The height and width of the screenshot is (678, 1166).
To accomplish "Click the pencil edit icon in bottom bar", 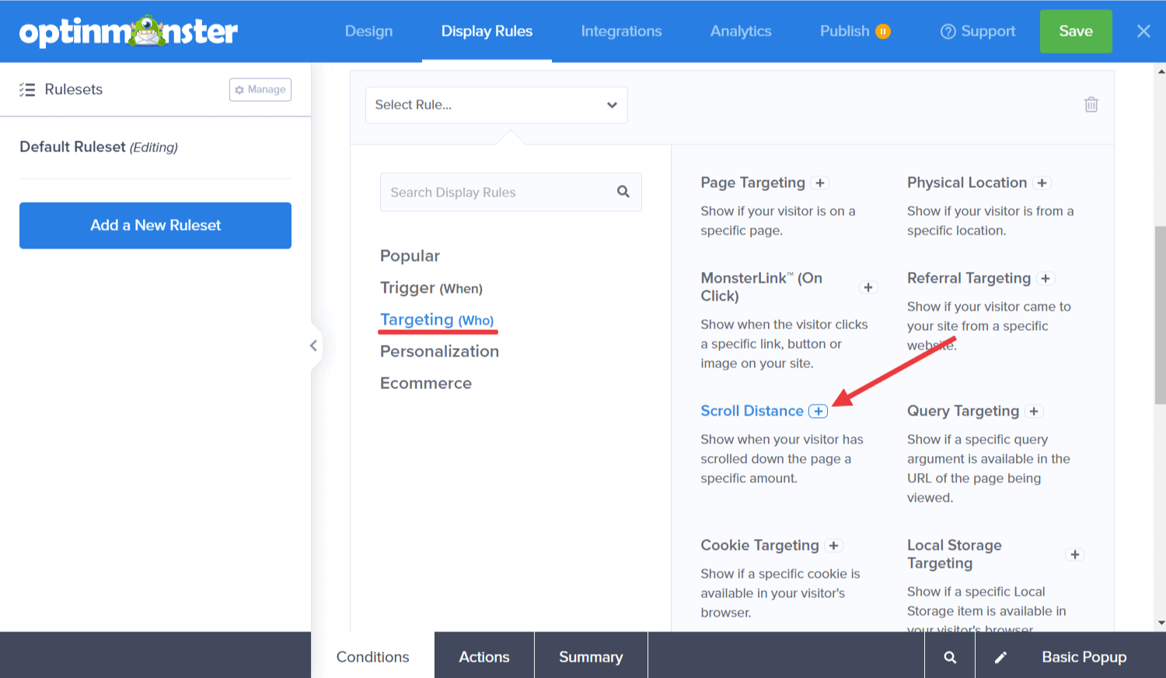I will [1000, 657].
